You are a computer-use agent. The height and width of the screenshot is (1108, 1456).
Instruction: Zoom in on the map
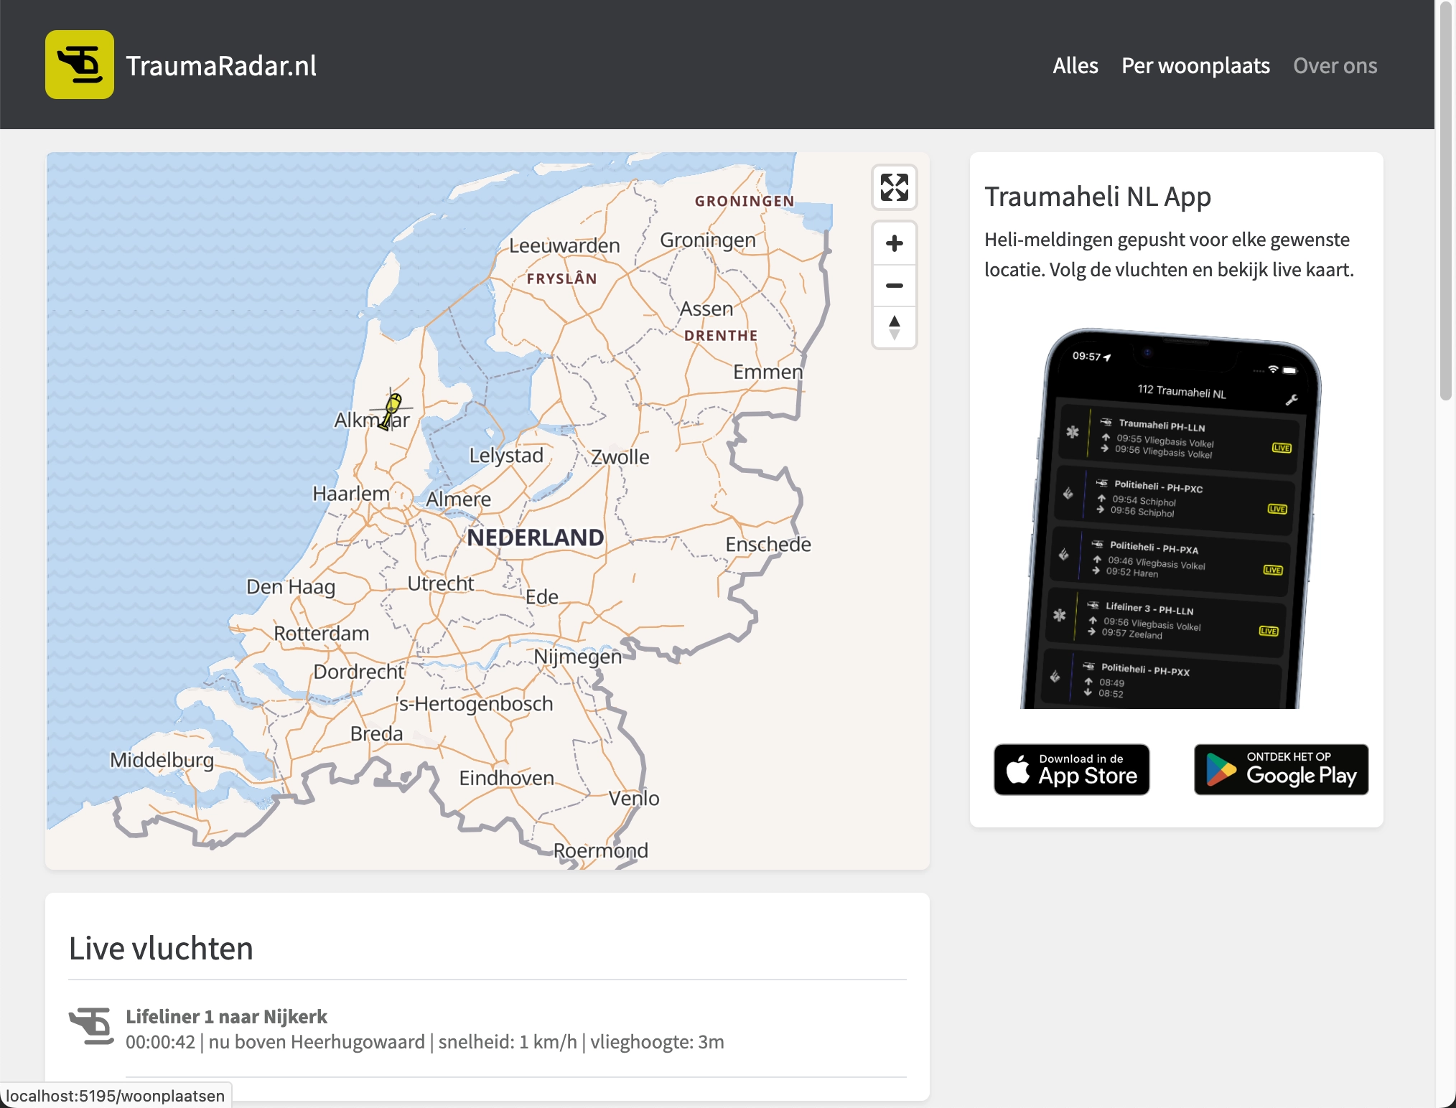click(x=894, y=243)
